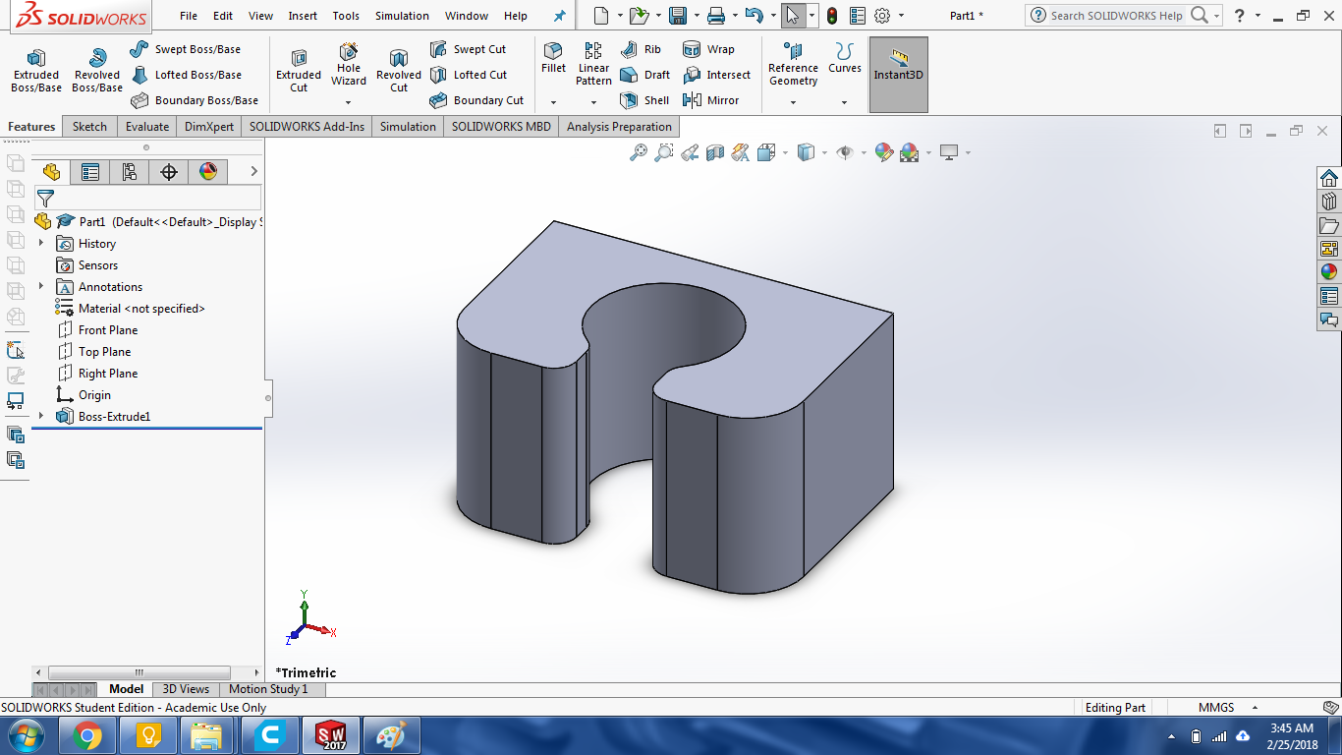Viewport: 1342px width, 755px height.
Task: Choose the Swept Cut tool
Action: [x=469, y=49]
